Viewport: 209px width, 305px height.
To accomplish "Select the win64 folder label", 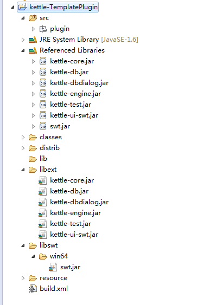I will tap(59, 256).
